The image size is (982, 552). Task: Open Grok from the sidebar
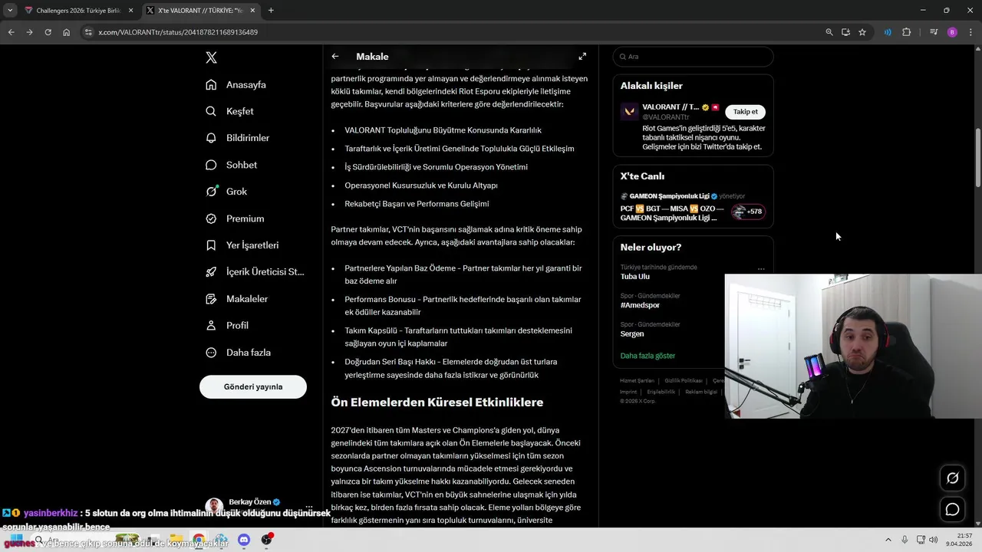(226, 192)
